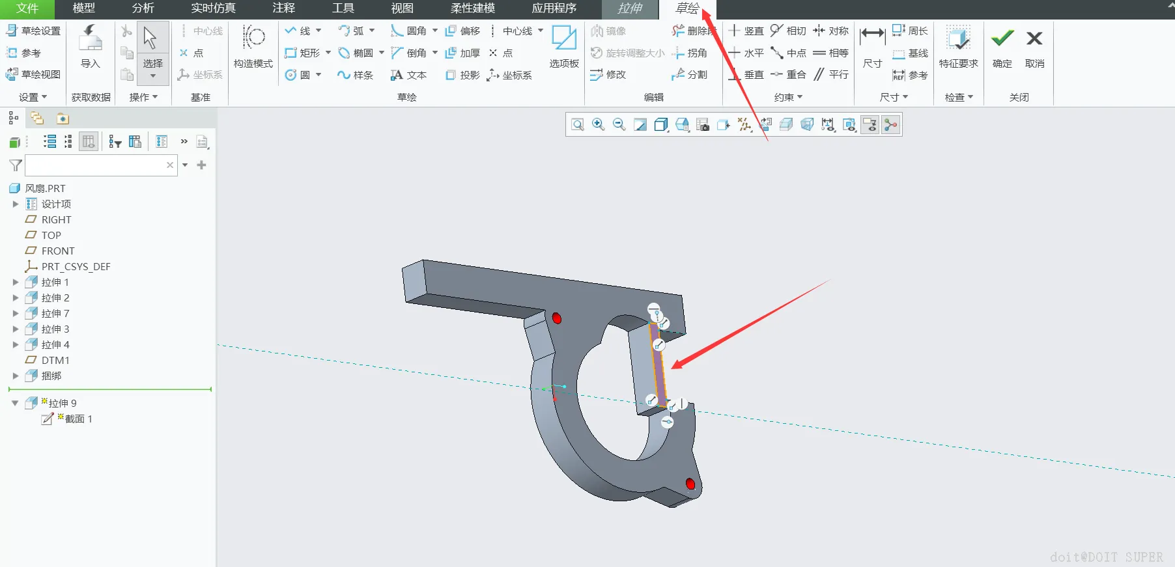1175x567 pixels.
Task: Open the 柔性建模 ribbon tab
Action: click(x=473, y=8)
